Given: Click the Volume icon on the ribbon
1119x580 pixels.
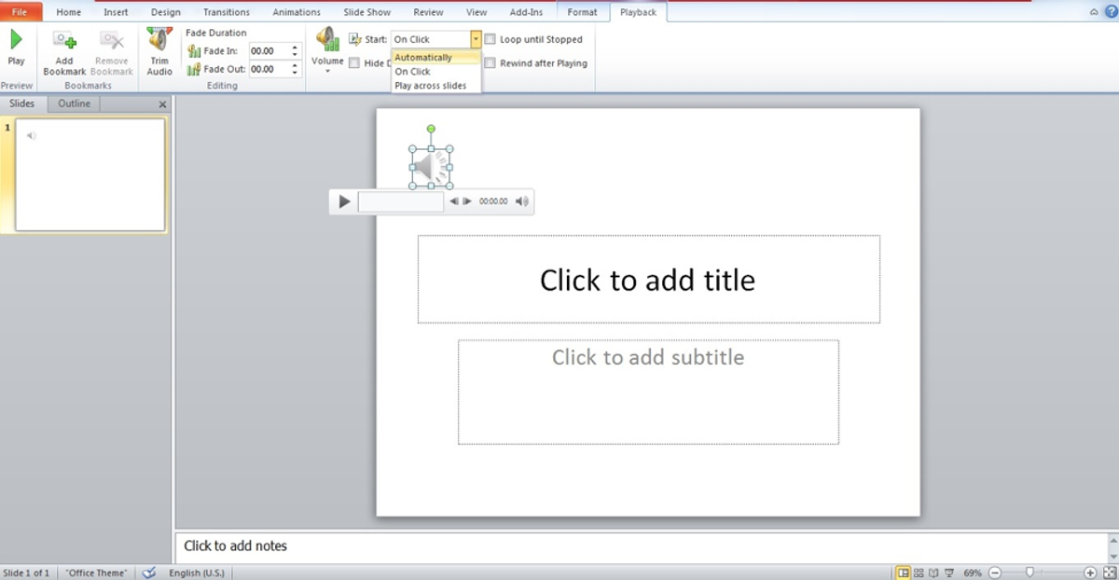Looking at the screenshot, I should click(x=327, y=42).
